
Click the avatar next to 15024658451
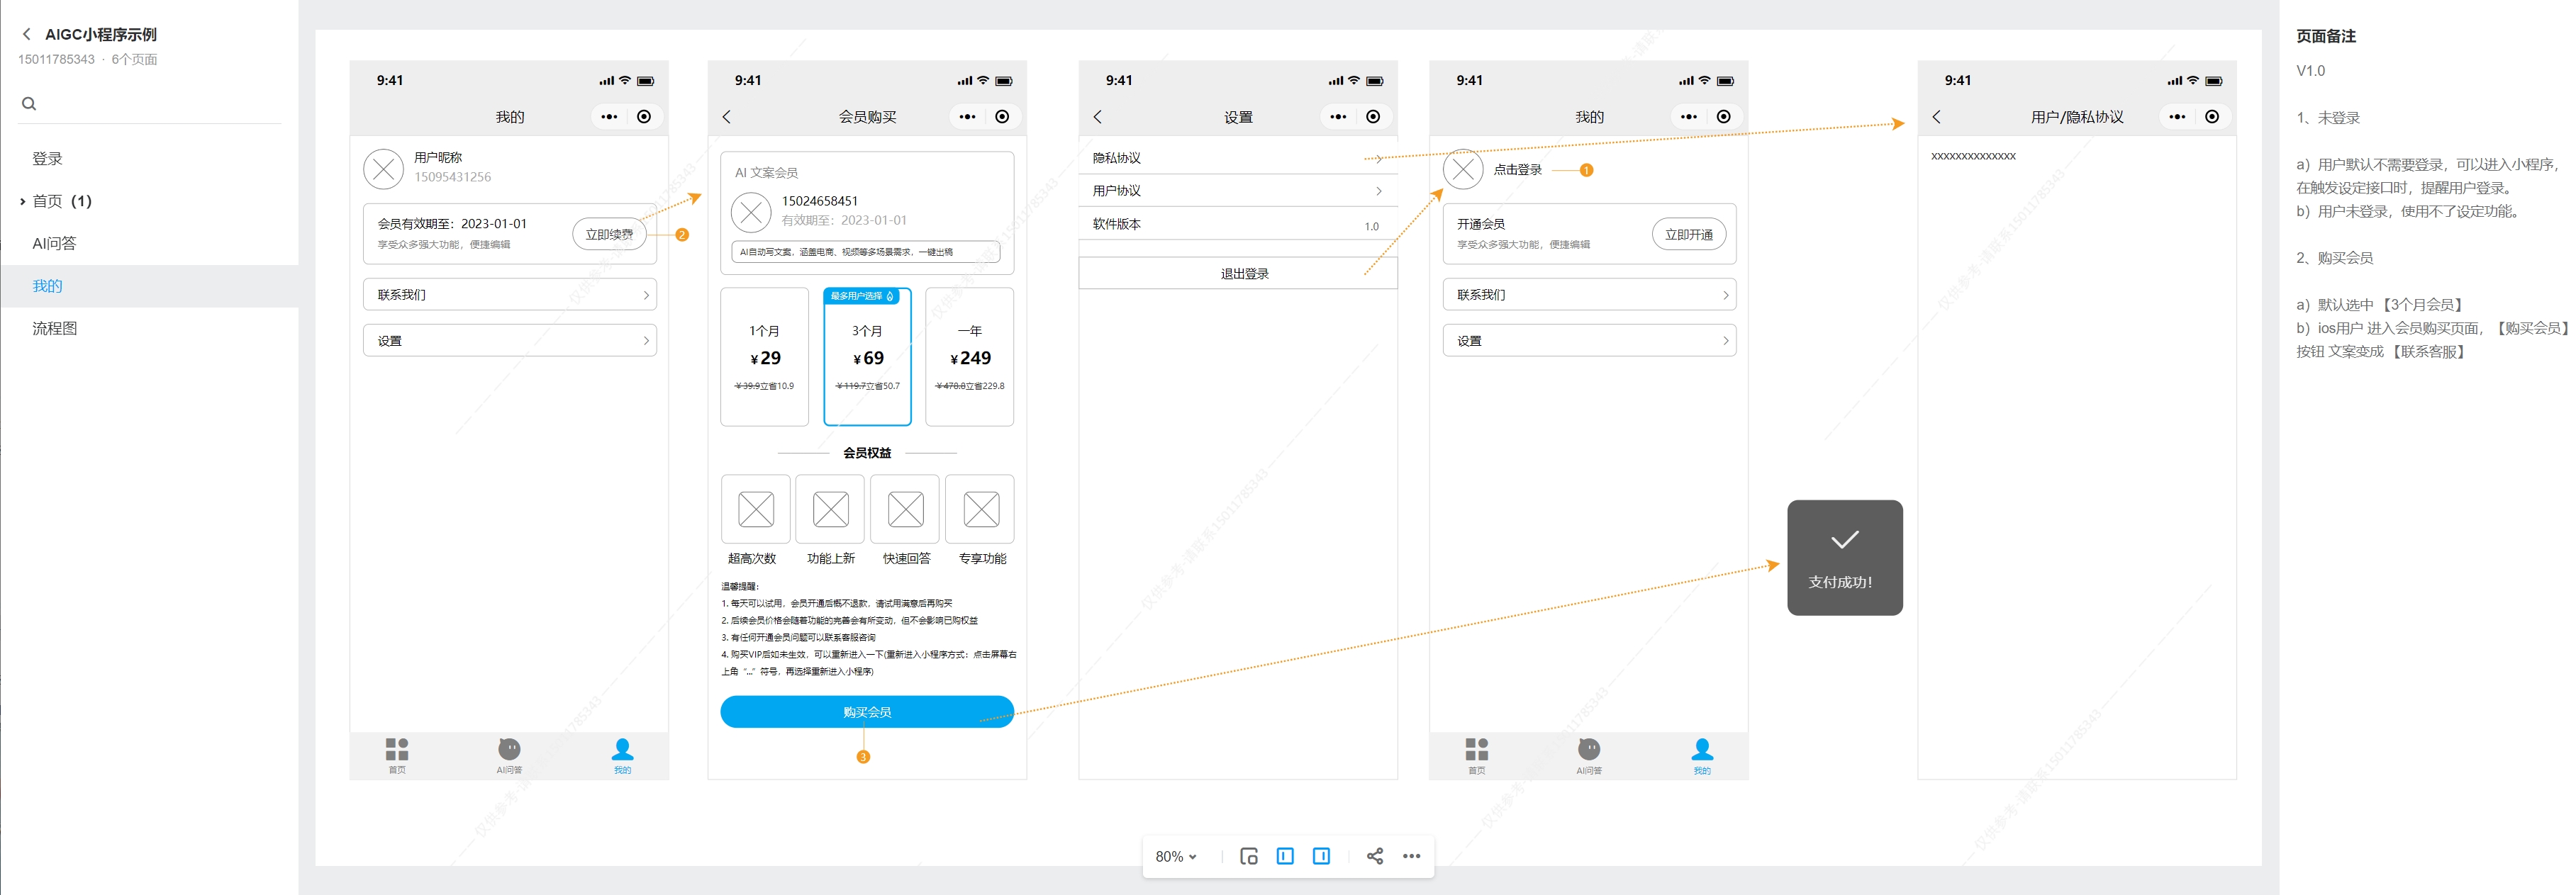coord(751,212)
